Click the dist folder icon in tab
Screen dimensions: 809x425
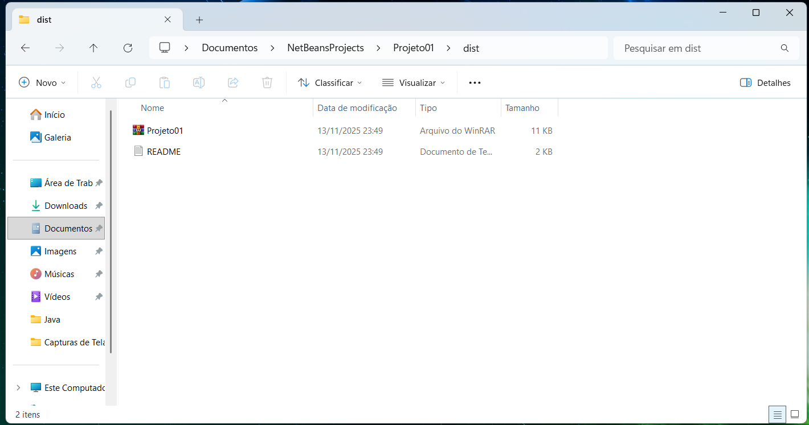(x=24, y=19)
